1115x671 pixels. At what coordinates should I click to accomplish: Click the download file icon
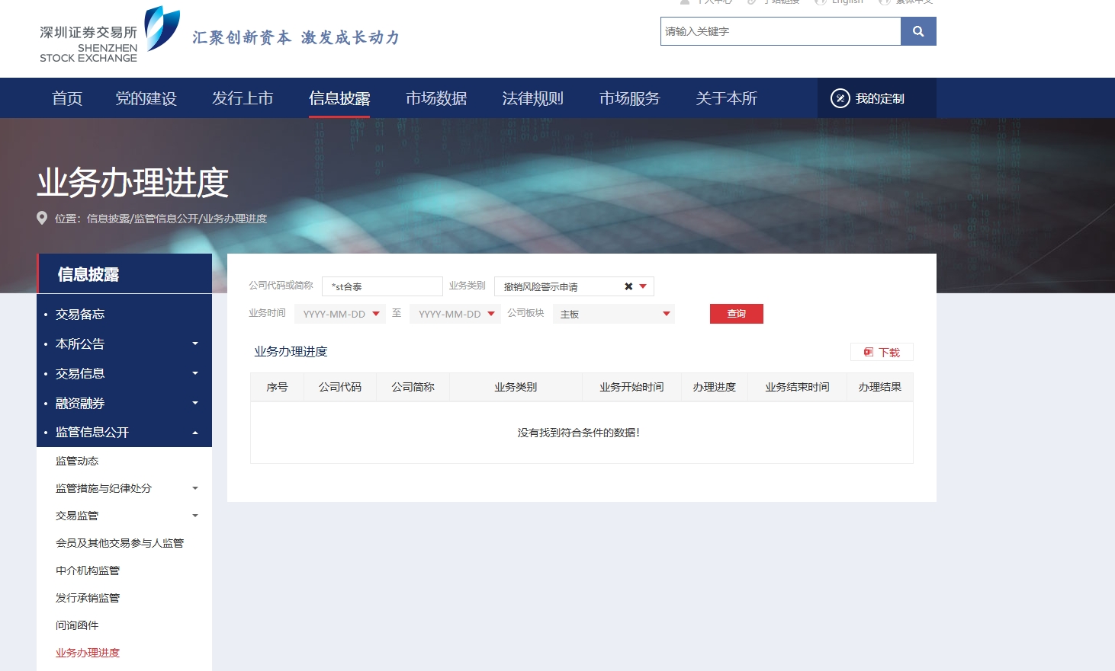(x=868, y=352)
